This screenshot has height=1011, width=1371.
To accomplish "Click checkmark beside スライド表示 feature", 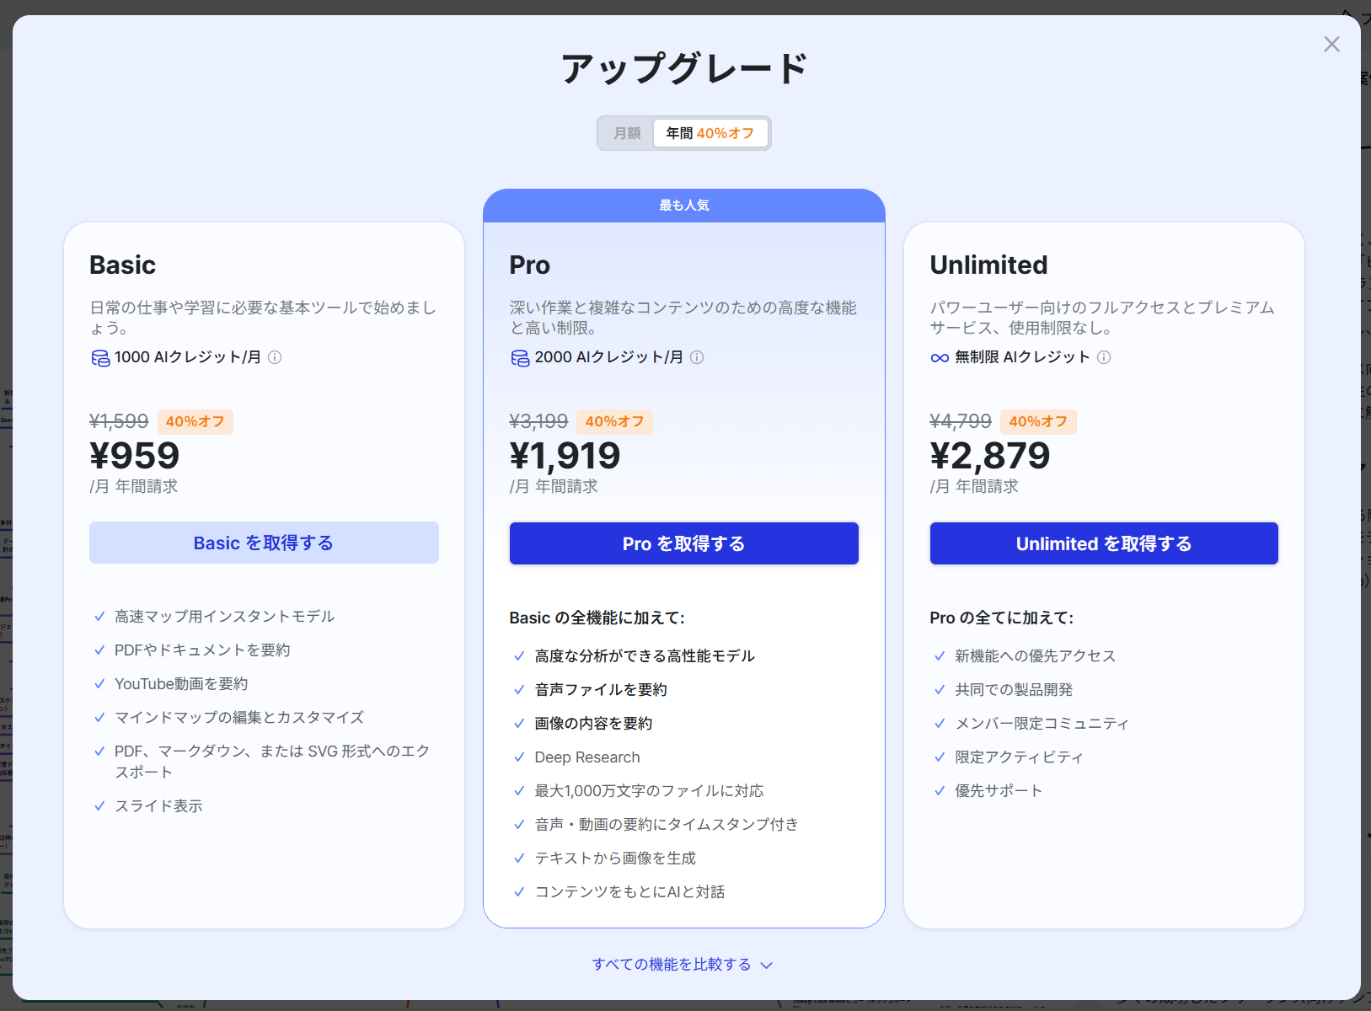I will [x=99, y=806].
